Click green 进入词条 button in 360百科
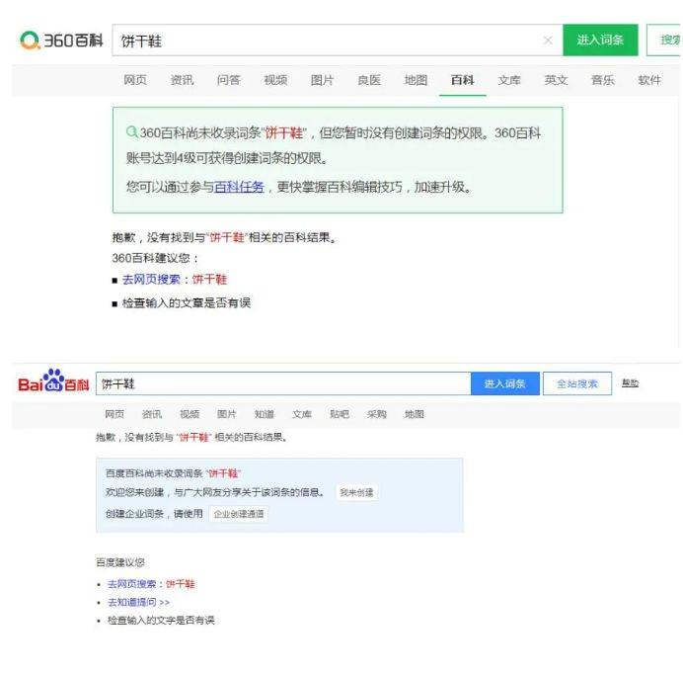683x675 pixels. point(600,41)
